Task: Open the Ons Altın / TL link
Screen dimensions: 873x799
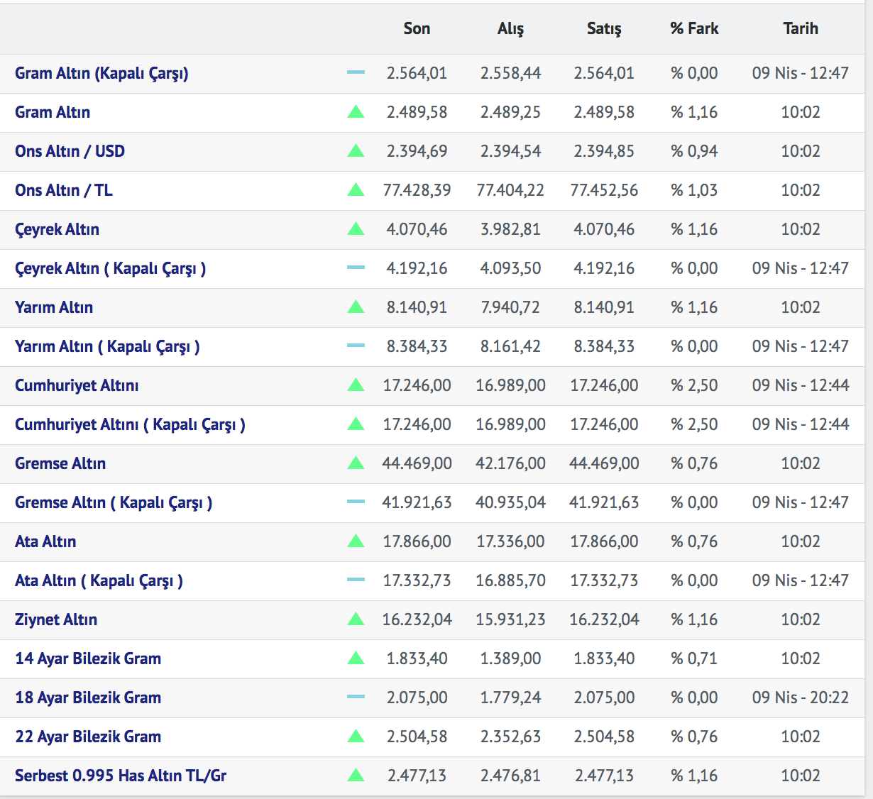Action: (63, 190)
